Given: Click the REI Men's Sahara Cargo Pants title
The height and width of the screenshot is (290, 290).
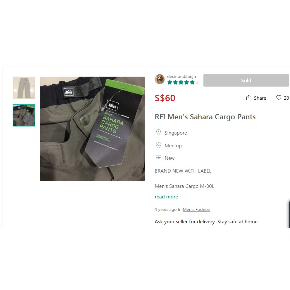Looking at the screenshot, I should (x=205, y=117).
